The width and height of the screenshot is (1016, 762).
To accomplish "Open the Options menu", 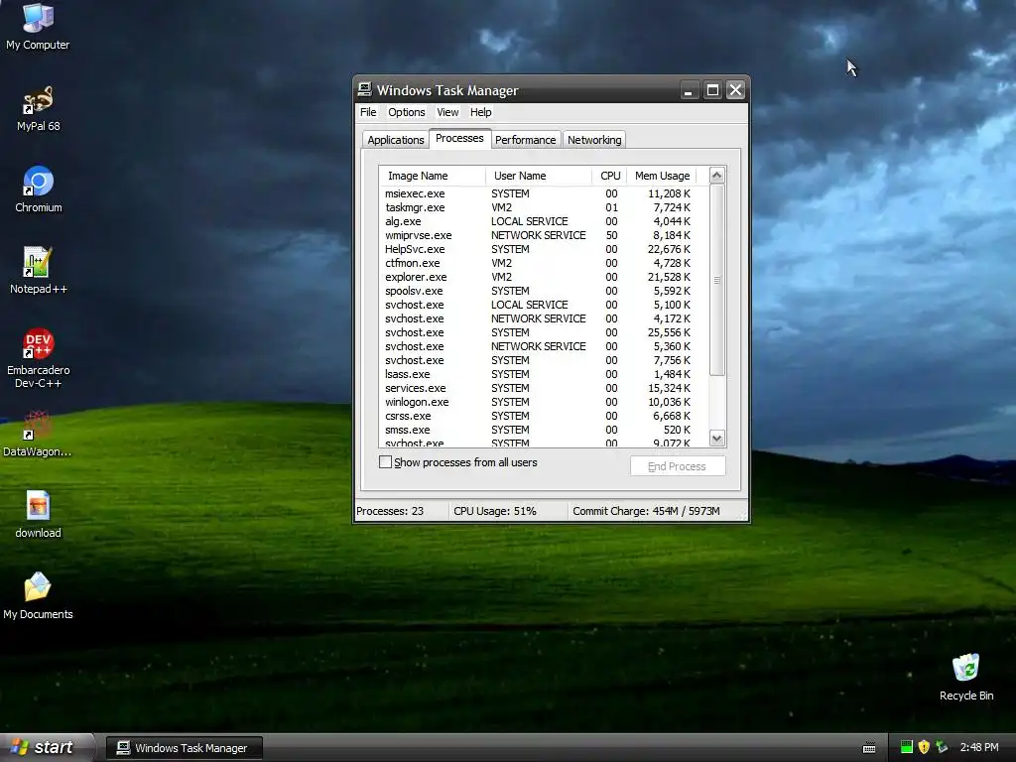I will [x=406, y=112].
